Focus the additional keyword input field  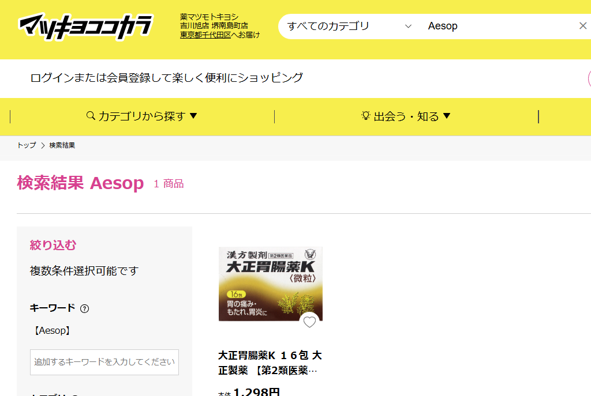click(104, 362)
